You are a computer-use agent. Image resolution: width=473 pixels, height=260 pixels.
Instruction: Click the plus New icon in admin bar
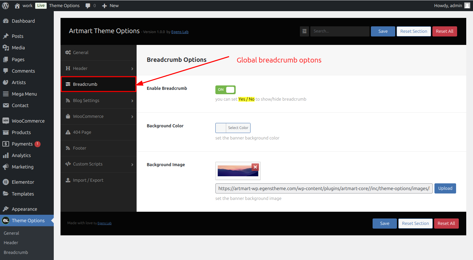tap(104, 6)
